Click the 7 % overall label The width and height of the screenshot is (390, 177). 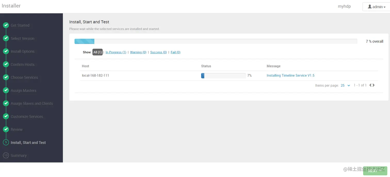point(375,41)
